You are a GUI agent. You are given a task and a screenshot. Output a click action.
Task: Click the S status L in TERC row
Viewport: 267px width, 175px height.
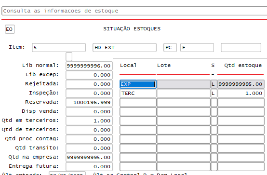click(x=214, y=94)
